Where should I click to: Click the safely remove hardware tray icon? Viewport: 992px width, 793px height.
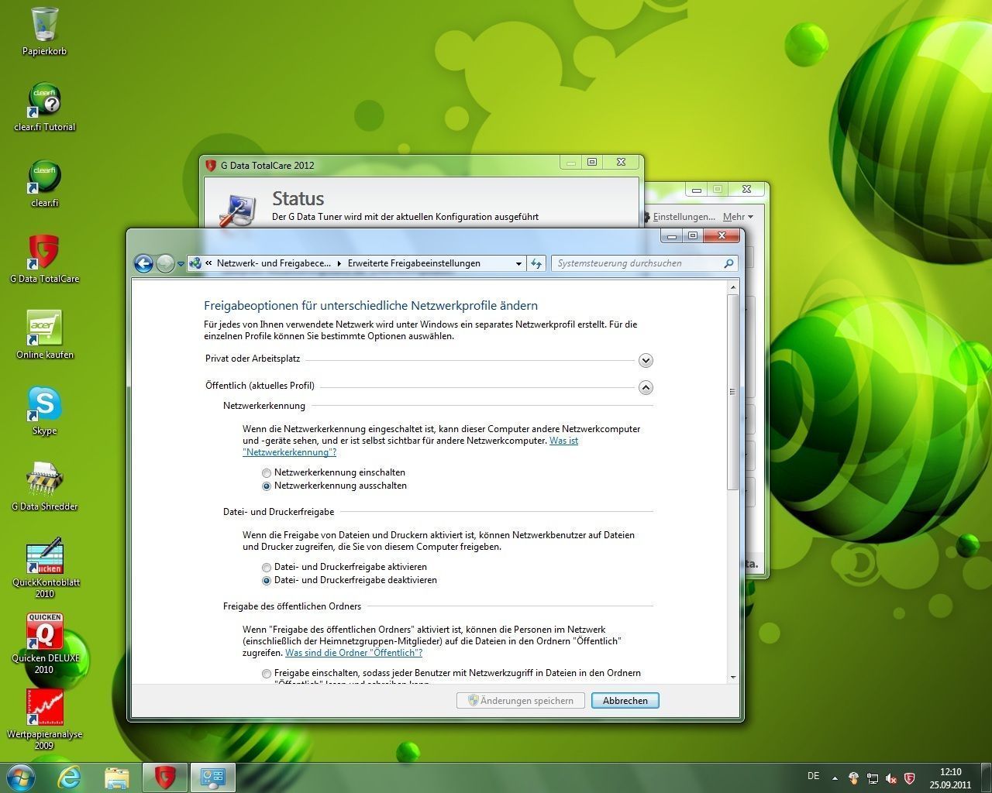(x=853, y=778)
